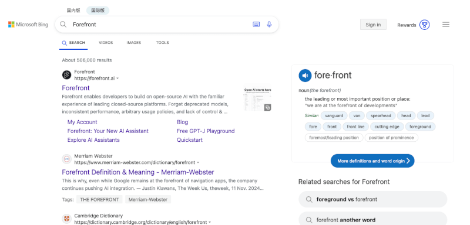
Task: Expand dropdown arrow next to merriam-webster URL
Action: (198, 163)
